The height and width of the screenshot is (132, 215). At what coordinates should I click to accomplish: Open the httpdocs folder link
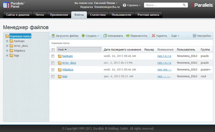(68, 70)
